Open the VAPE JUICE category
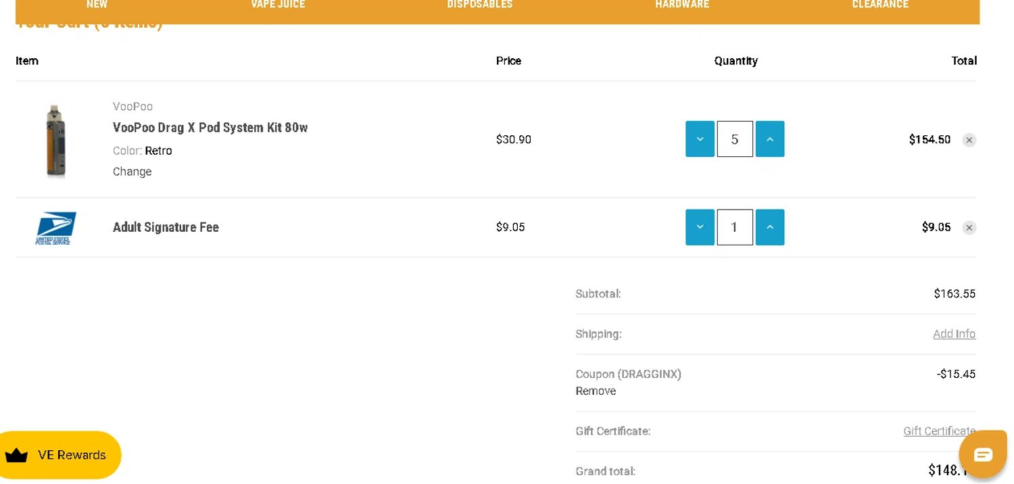 click(x=278, y=5)
